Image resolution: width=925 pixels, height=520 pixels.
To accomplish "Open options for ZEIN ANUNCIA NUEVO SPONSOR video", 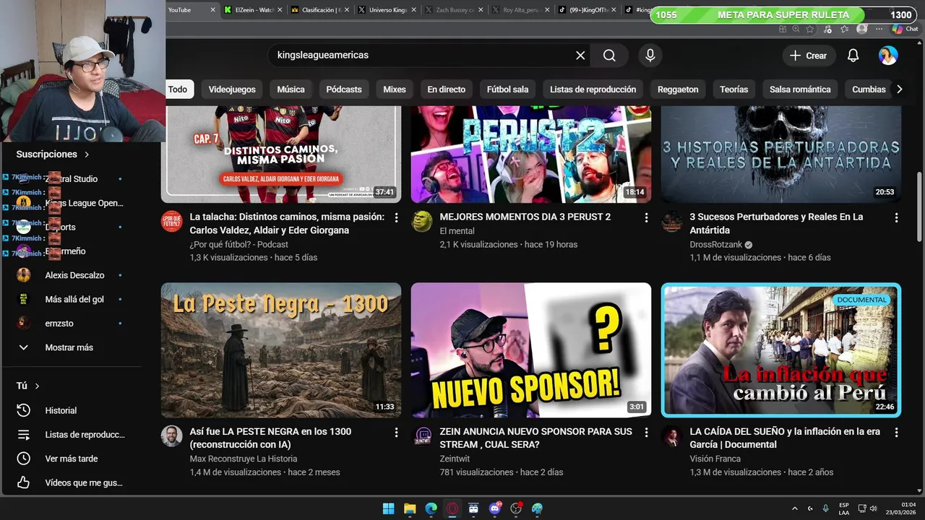I will [x=646, y=433].
